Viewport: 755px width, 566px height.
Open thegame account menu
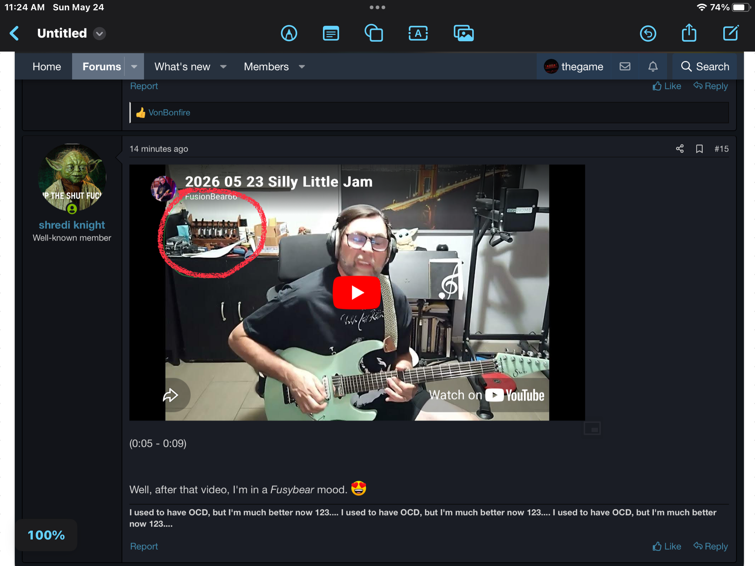[574, 67]
